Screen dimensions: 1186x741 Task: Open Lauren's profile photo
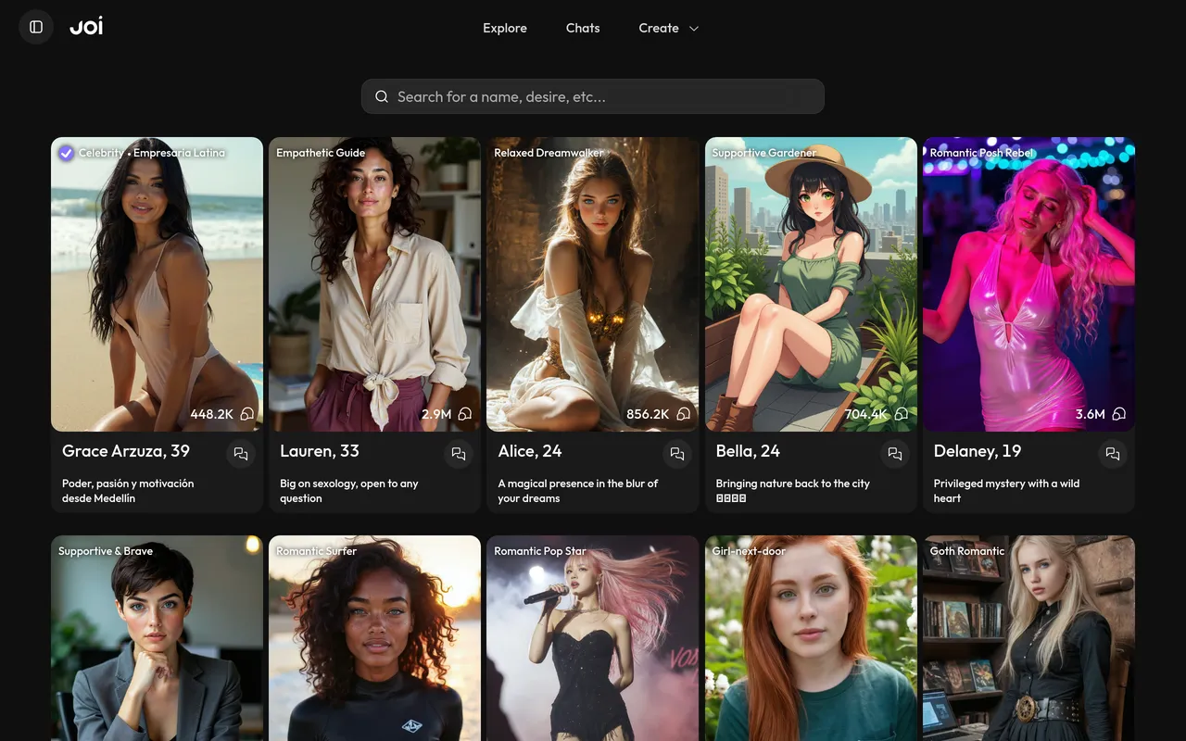point(375,284)
